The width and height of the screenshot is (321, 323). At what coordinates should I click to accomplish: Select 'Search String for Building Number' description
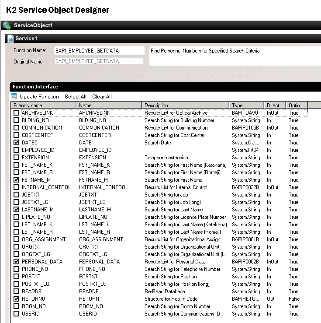179,120
